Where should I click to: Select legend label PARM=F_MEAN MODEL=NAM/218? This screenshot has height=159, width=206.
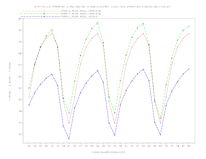[81, 14]
